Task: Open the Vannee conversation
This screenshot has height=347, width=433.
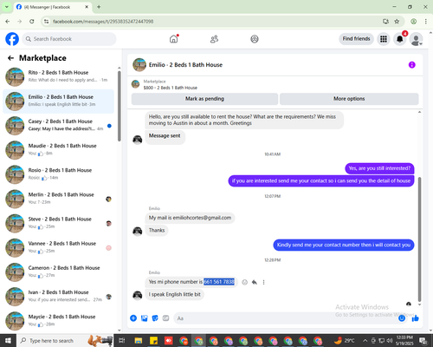Action: (59, 247)
